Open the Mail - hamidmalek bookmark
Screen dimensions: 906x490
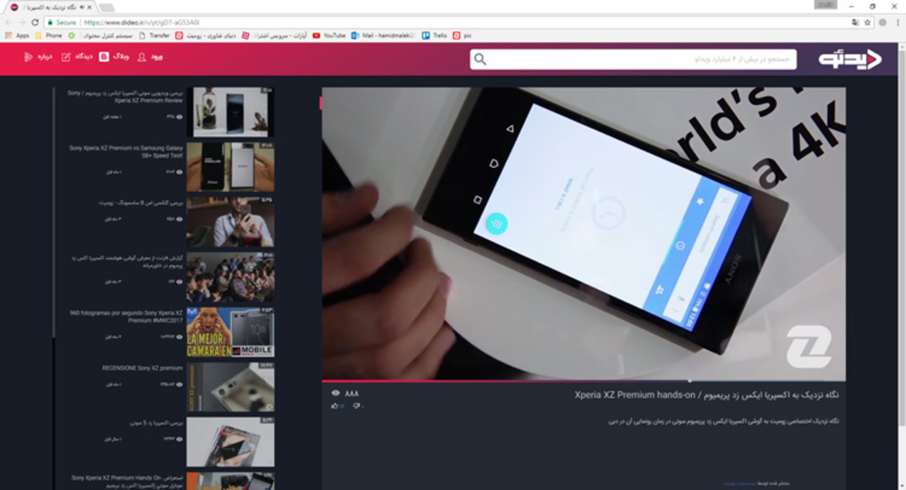tap(383, 35)
